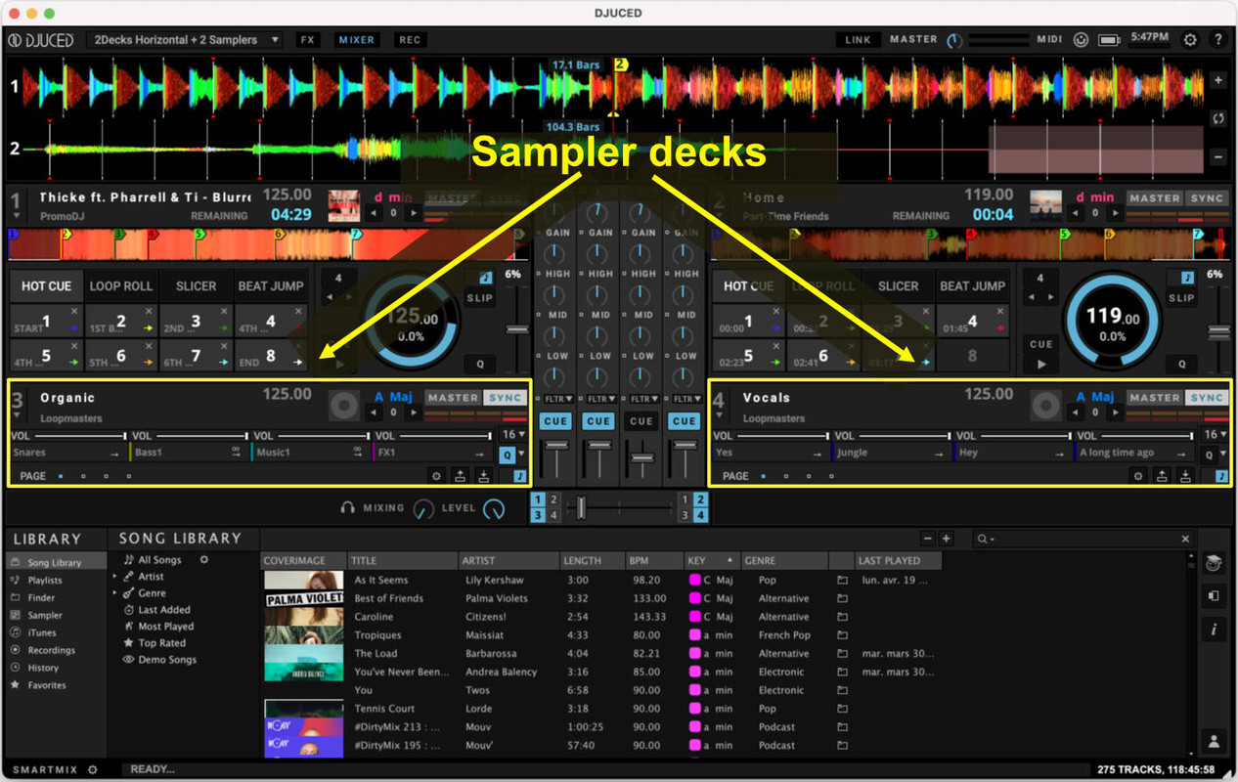Zoom out waveform with minus button

tap(1217, 156)
